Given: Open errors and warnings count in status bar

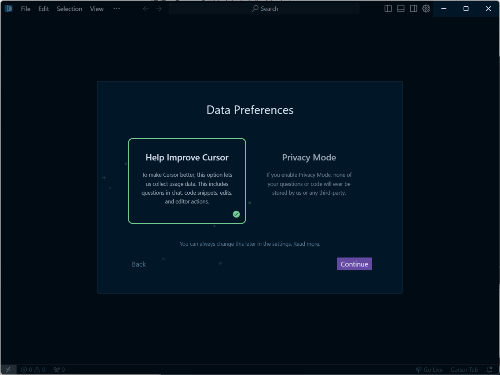Looking at the screenshot, I should point(33,370).
